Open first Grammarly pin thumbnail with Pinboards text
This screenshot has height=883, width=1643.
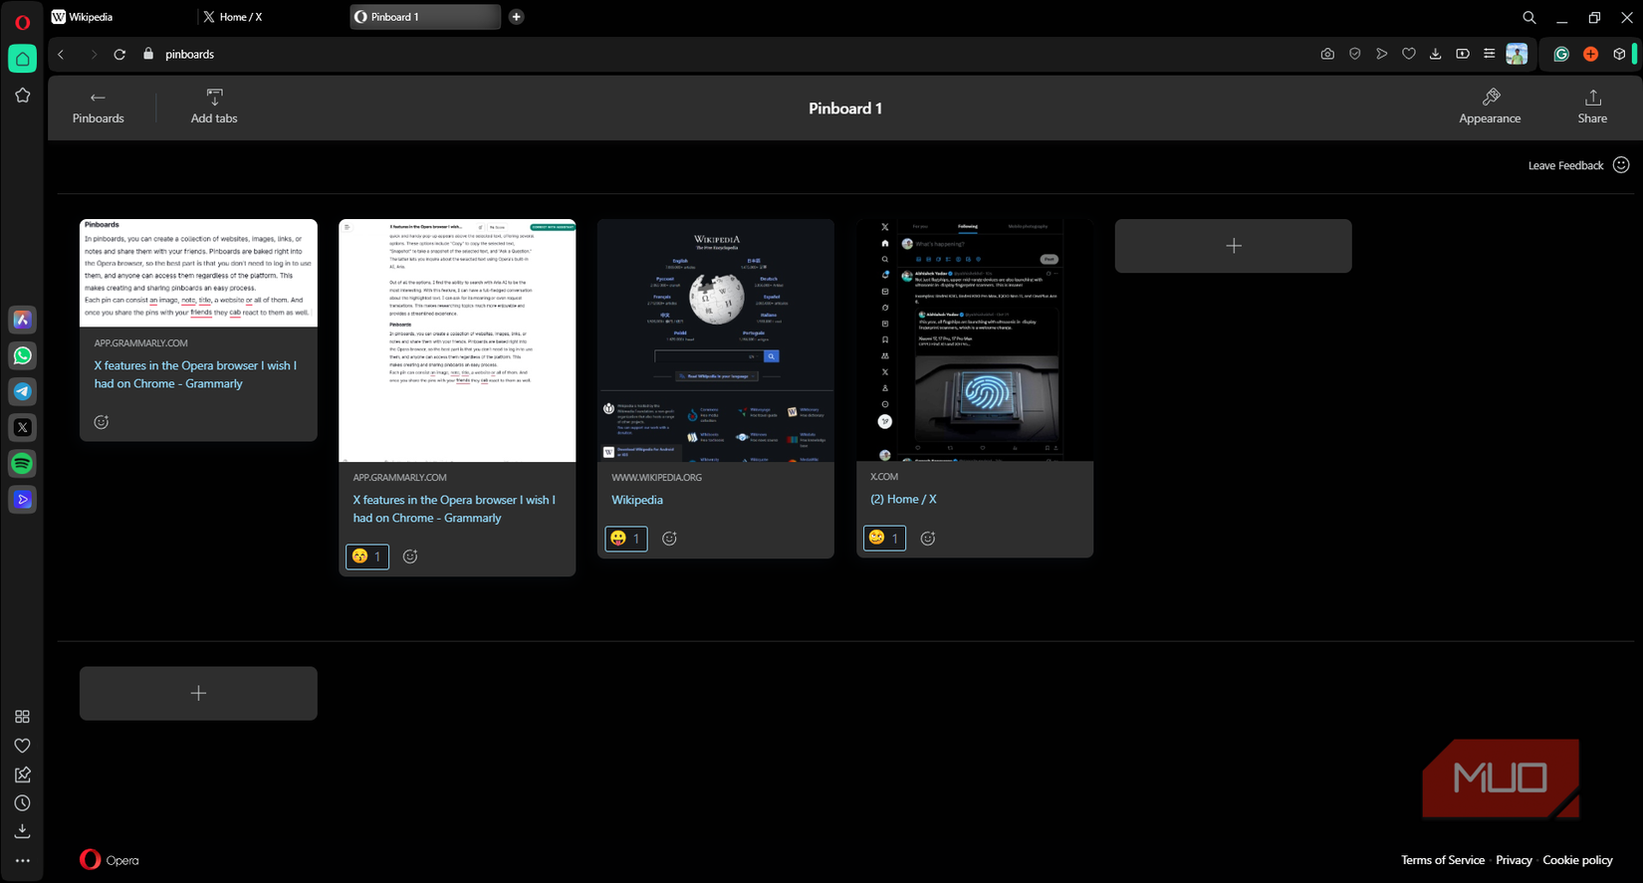tap(198, 273)
